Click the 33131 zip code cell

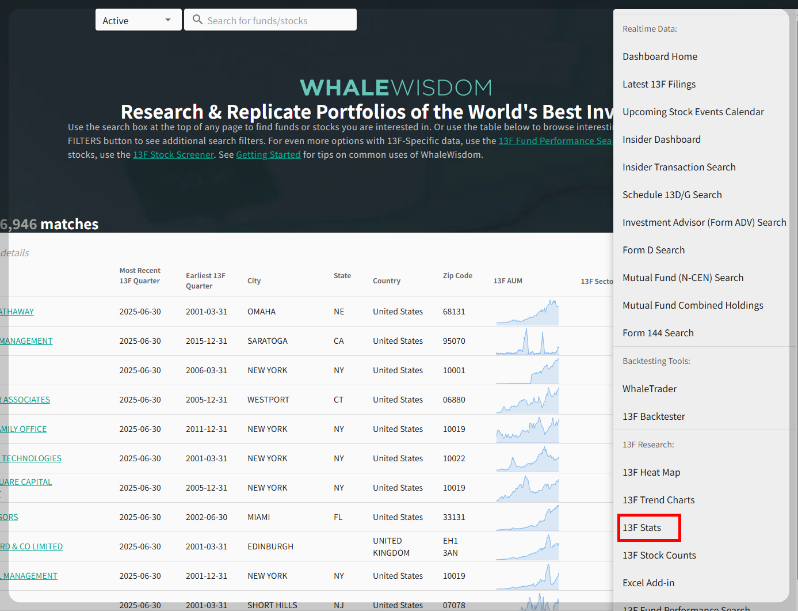click(x=454, y=517)
